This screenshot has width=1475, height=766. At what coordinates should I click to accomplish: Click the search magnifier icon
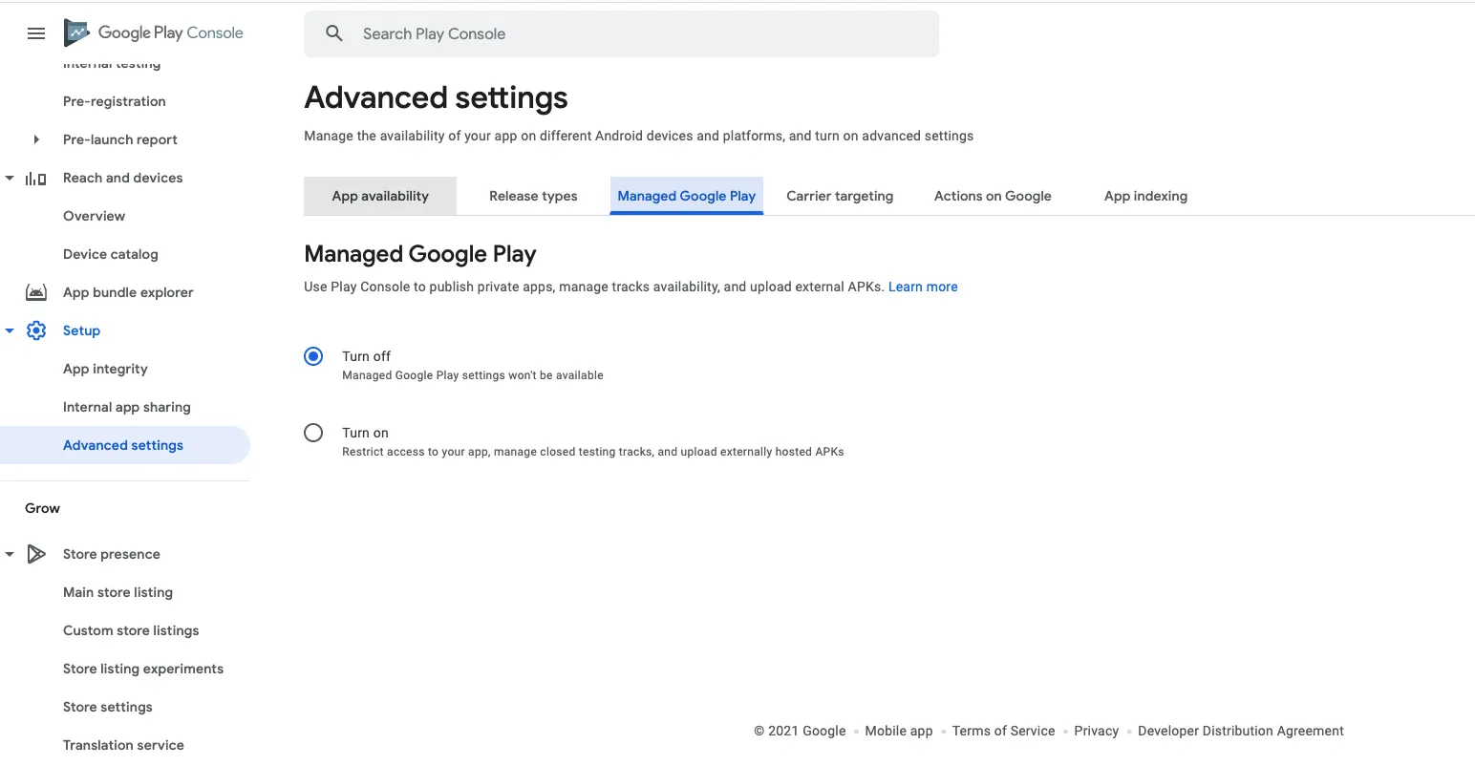point(333,33)
